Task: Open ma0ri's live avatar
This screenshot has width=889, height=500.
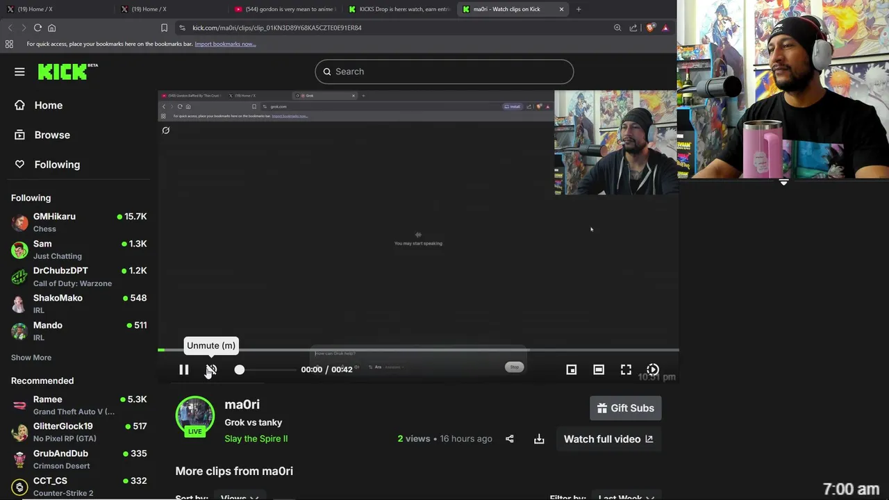Action: click(x=195, y=417)
